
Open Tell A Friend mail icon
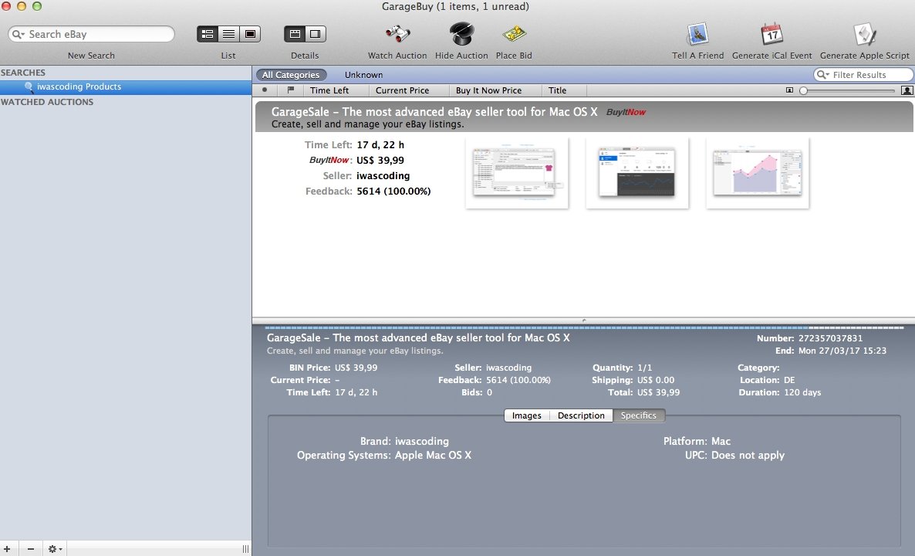coord(698,34)
